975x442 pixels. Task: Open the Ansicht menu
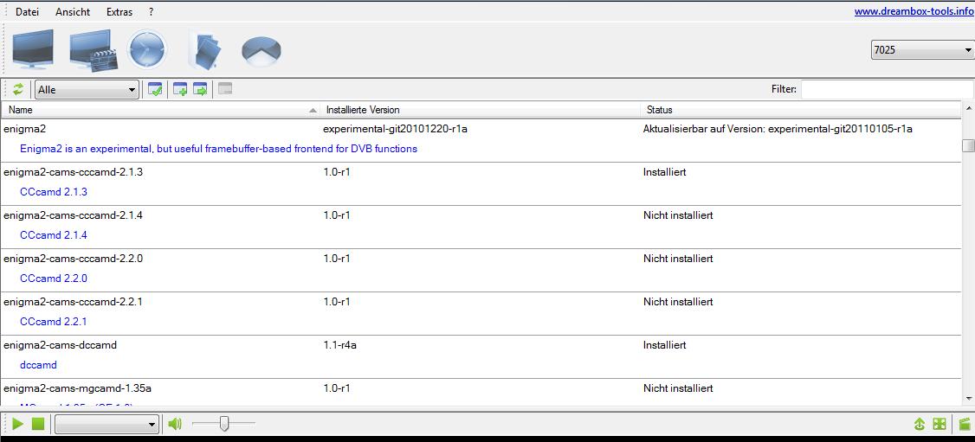coord(73,12)
